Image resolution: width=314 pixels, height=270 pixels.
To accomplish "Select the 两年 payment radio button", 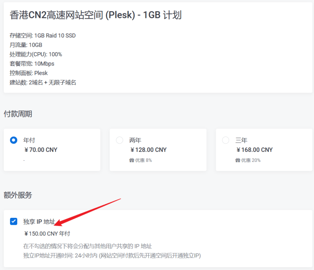I will click(x=120, y=140).
